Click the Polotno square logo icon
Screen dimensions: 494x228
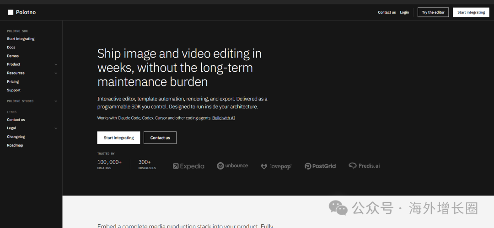coord(11,12)
